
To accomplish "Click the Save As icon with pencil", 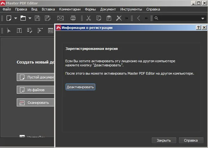I will click(47, 18).
